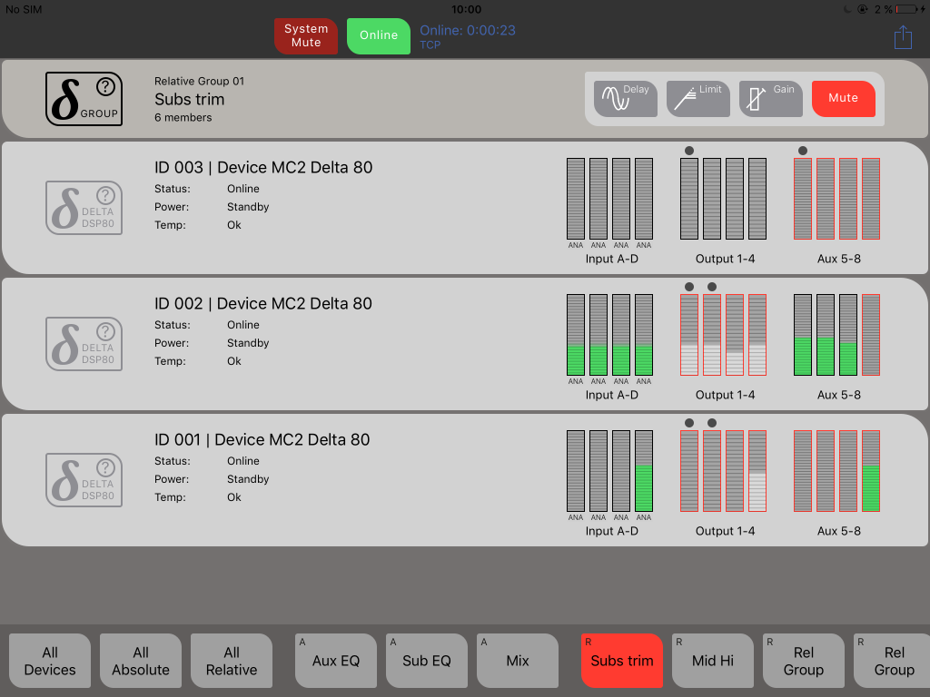The image size is (930, 697).
Task: Show All Devices
Action: [x=50, y=661]
